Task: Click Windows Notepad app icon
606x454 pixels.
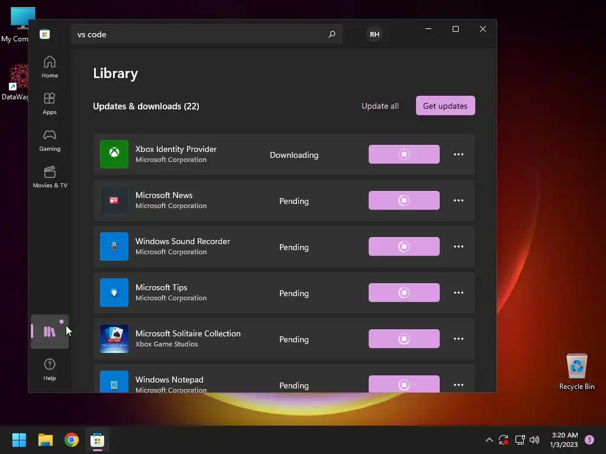Action: [x=114, y=382]
